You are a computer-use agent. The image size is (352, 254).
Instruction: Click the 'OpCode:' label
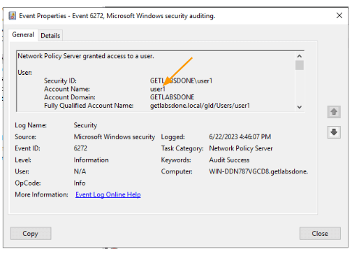click(x=28, y=183)
